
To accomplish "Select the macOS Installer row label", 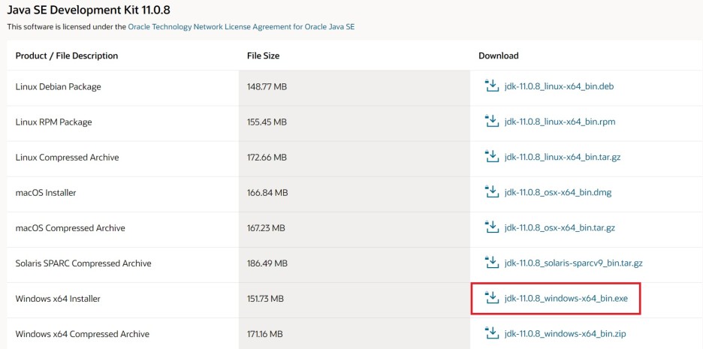I will pyautogui.click(x=46, y=193).
